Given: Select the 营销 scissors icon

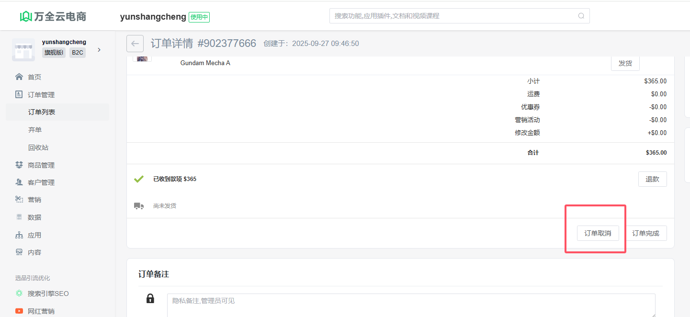Looking at the screenshot, I should pyautogui.click(x=19, y=200).
